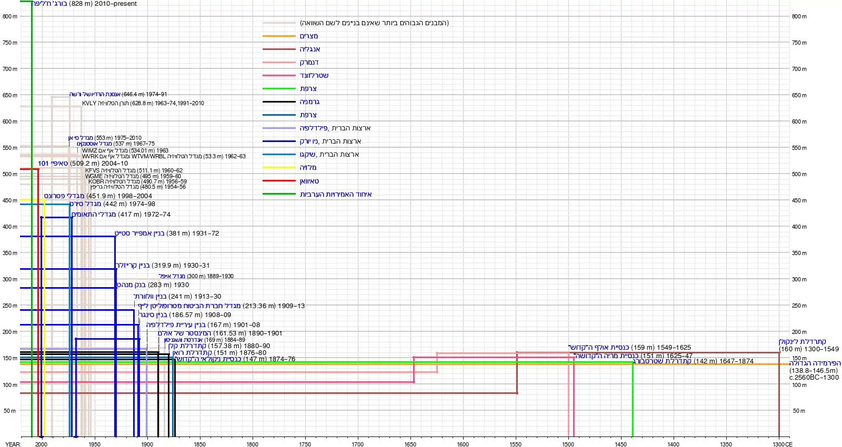This screenshot has height=447, width=842.
Task: Click the מצרים legend link
Action: coord(309,36)
